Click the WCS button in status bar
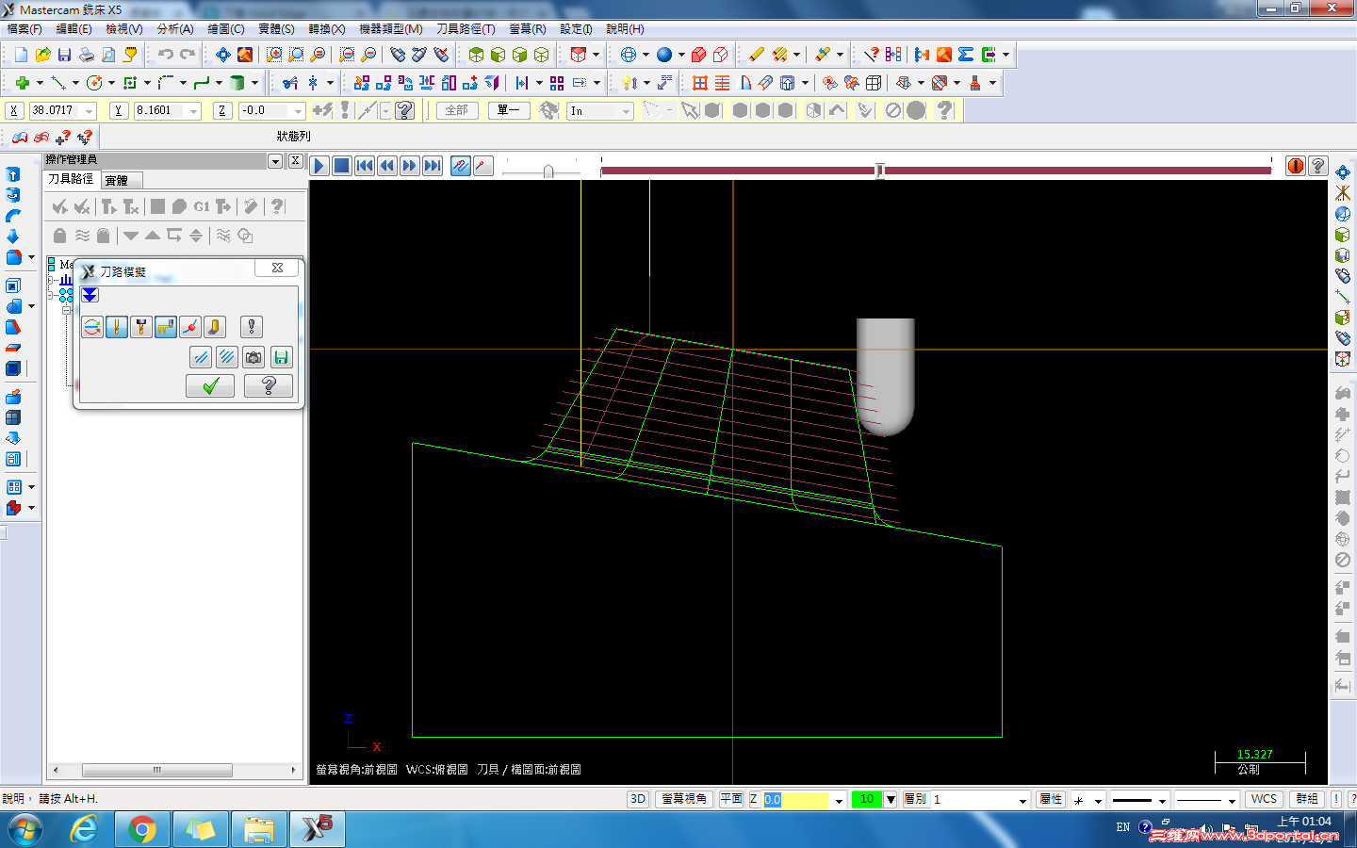The width and height of the screenshot is (1357, 848). tap(1264, 799)
